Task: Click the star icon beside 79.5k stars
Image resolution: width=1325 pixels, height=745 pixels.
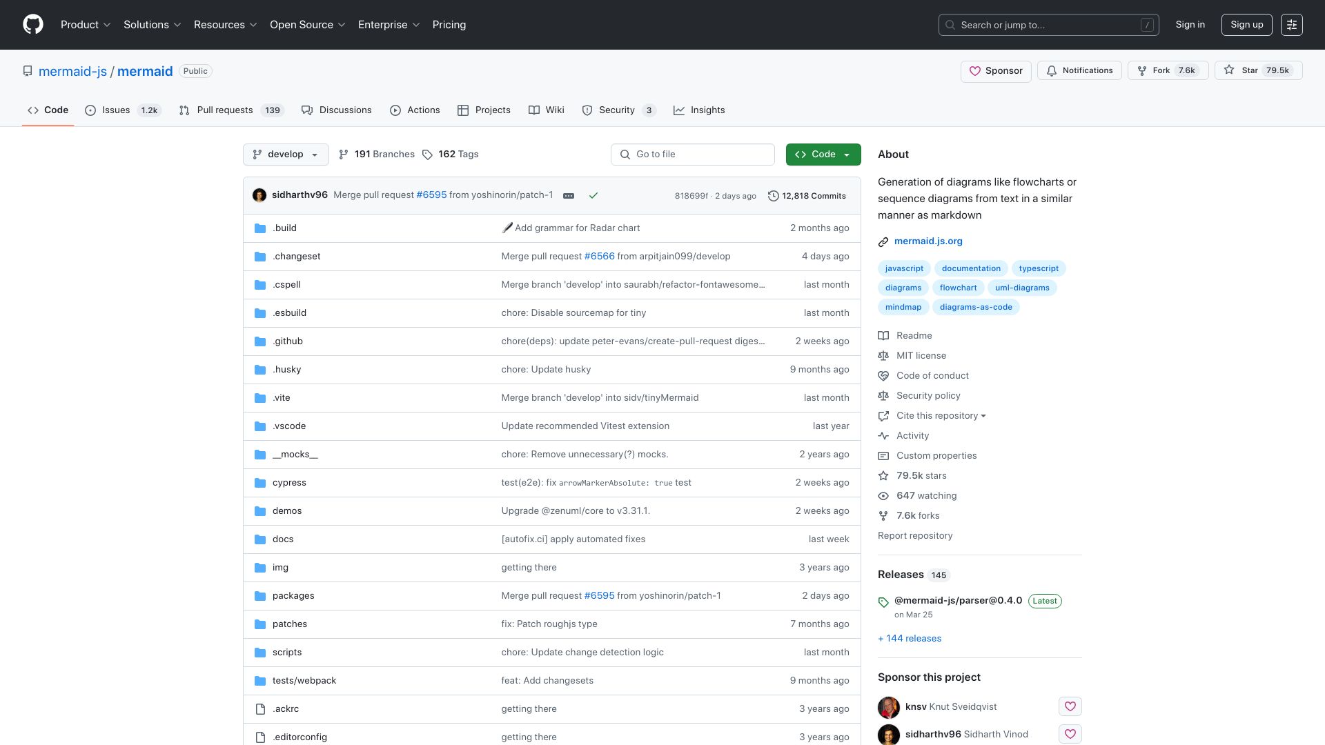Action: 883,476
